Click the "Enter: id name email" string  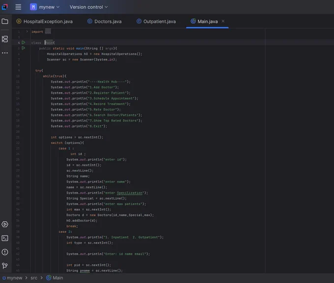coord(125,254)
